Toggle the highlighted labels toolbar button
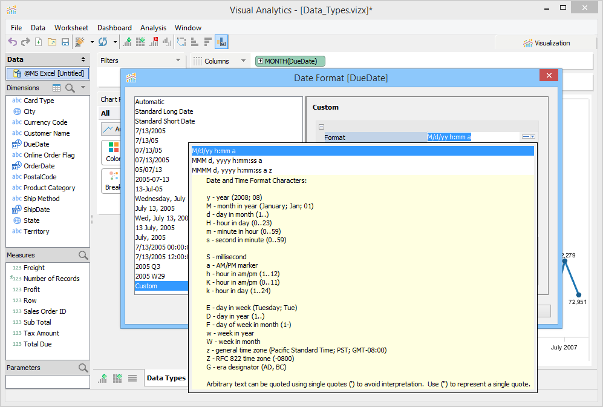603x407 pixels. point(221,42)
